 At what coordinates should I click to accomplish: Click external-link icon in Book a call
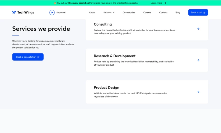coord(204,12)
